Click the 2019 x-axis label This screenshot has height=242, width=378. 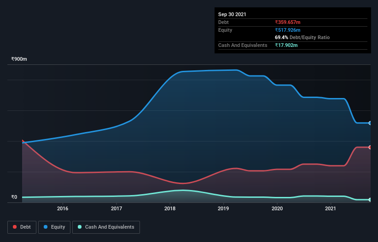(223, 208)
